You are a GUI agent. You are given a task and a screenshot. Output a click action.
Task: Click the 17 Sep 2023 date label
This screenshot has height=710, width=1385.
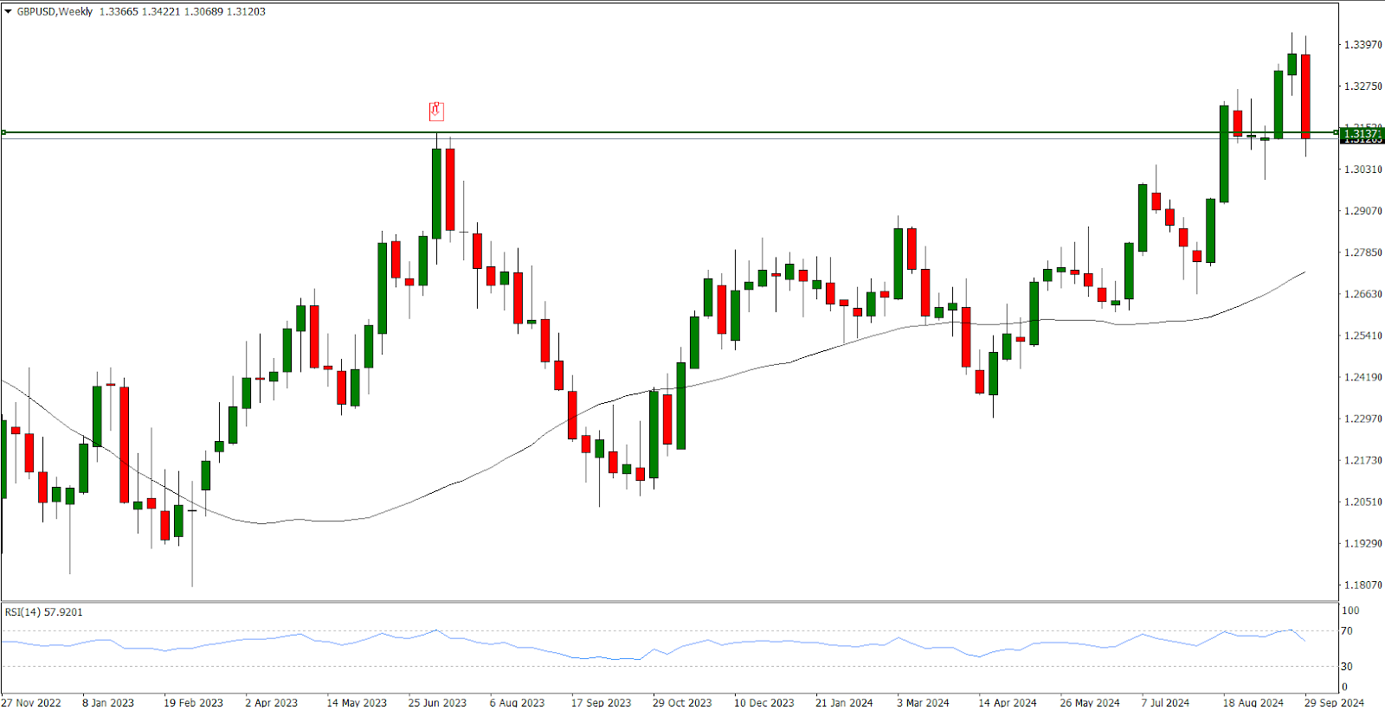click(x=601, y=702)
